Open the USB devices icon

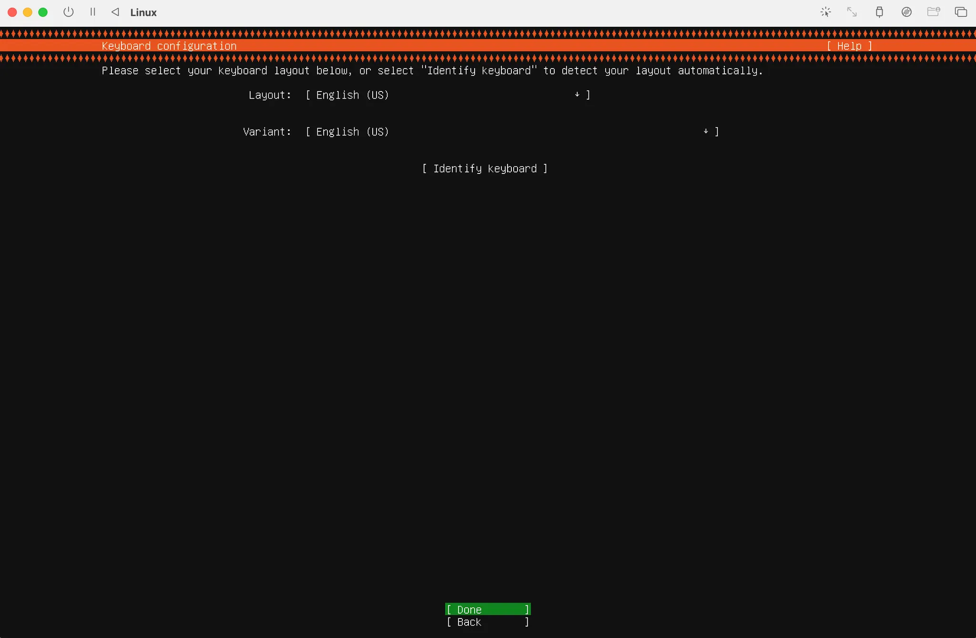pyautogui.click(x=879, y=12)
